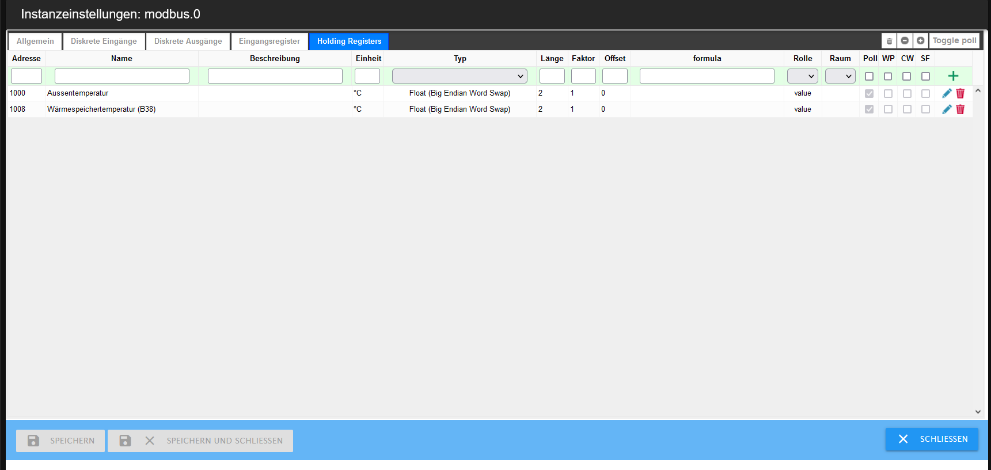This screenshot has height=470, width=991.
Task: Click the scrollbar down arrow of the table
Action: [x=978, y=412]
